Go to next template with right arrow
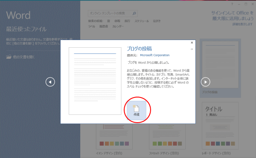The width and height of the screenshot is (256, 158). point(205,82)
